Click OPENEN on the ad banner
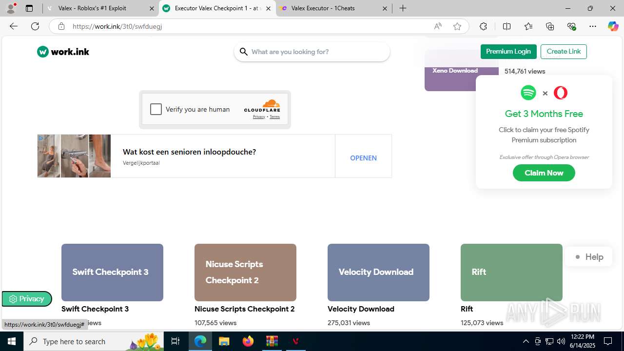 point(363,158)
